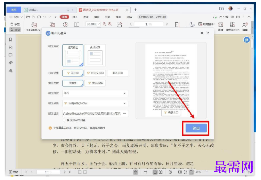Expand the 文件 menu dropdown

pyautogui.click(x=16, y=17)
